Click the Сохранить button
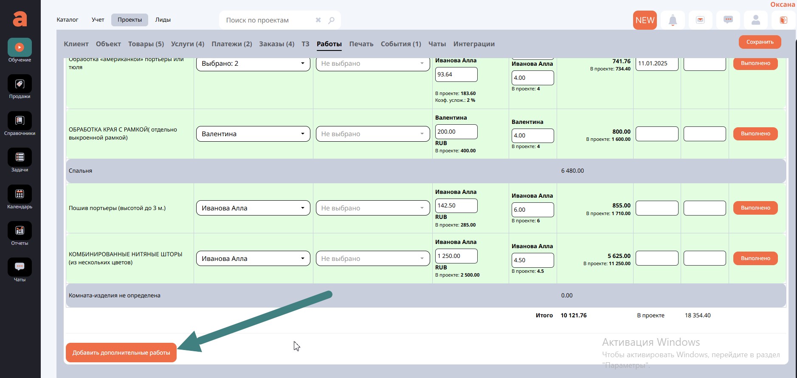 pyautogui.click(x=760, y=42)
